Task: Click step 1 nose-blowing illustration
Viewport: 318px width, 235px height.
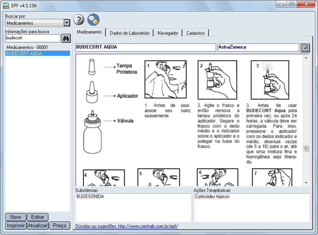Action: (x=165, y=79)
